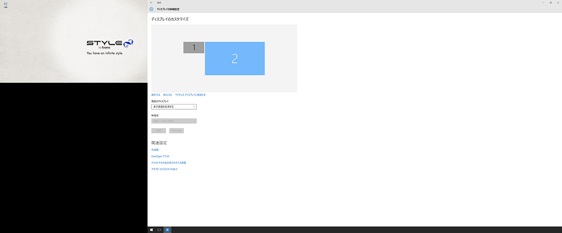Image resolution: width=562 pixels, height=233 pixels.
Task: Go back with the Settings back arrow
Action: (151, 3)
